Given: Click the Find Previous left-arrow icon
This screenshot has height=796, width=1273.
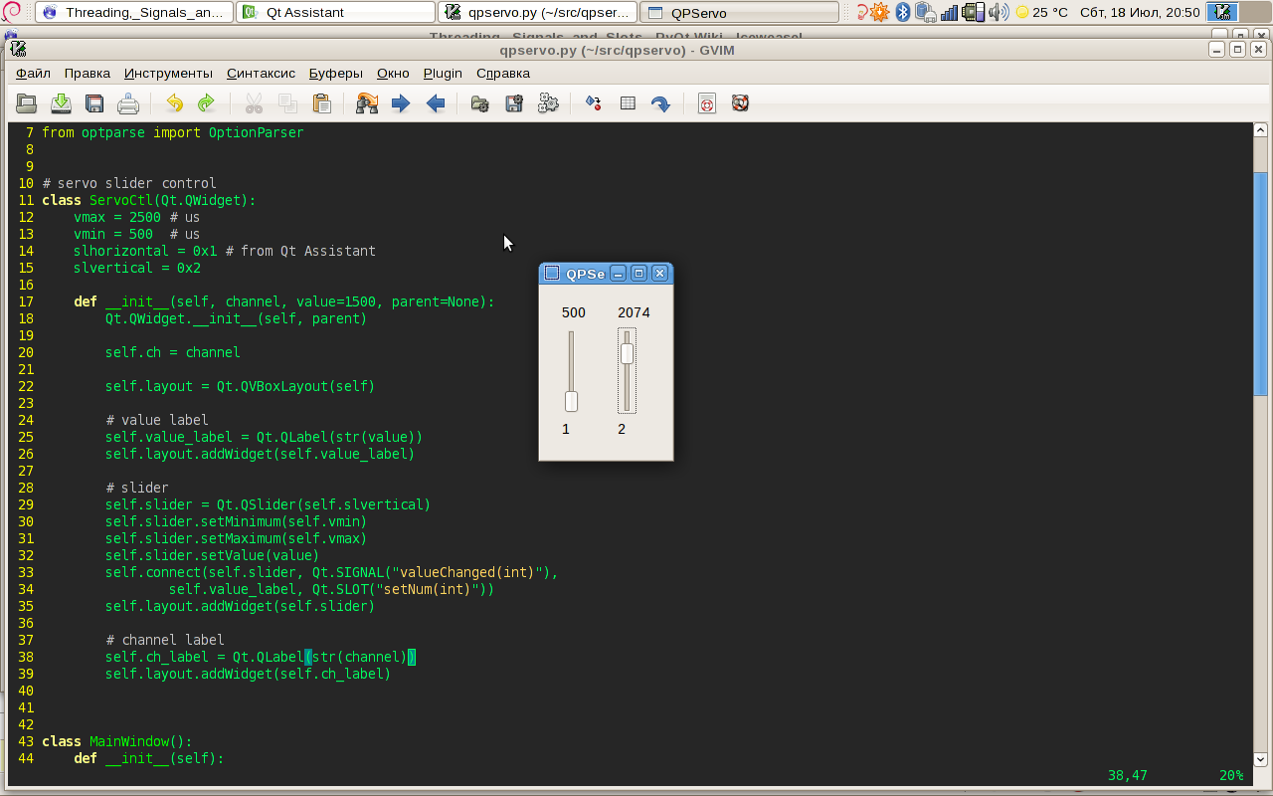Looking at the screenshot, I should (435, 103).
